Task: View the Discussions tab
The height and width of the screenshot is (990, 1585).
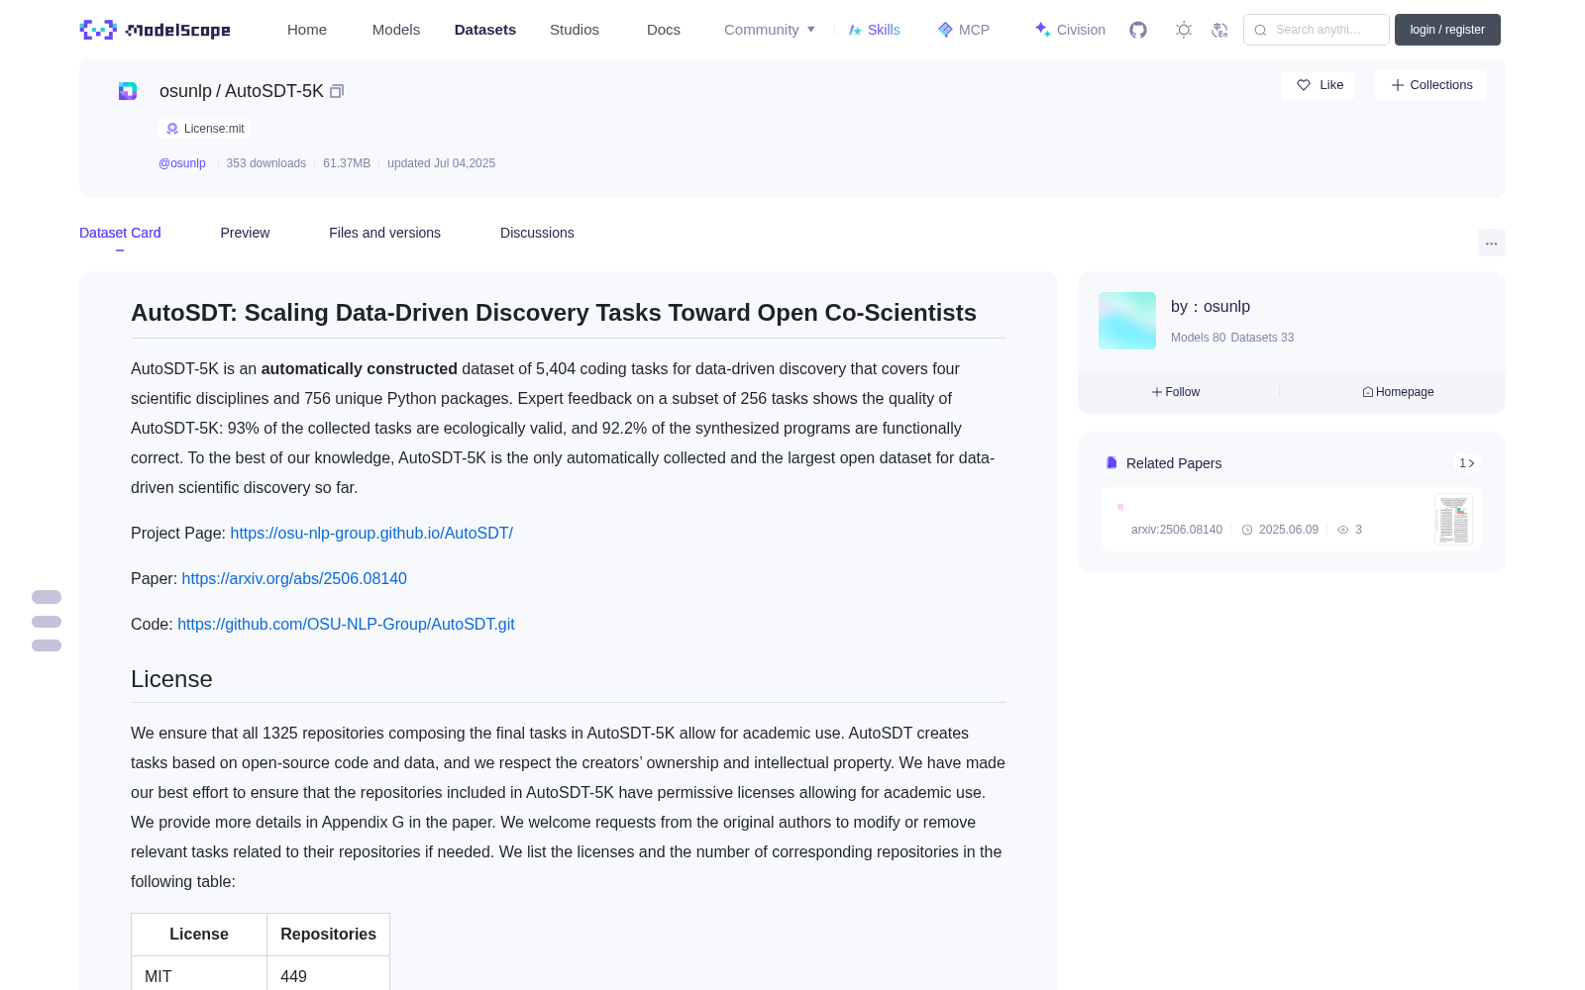Action: 537,233
